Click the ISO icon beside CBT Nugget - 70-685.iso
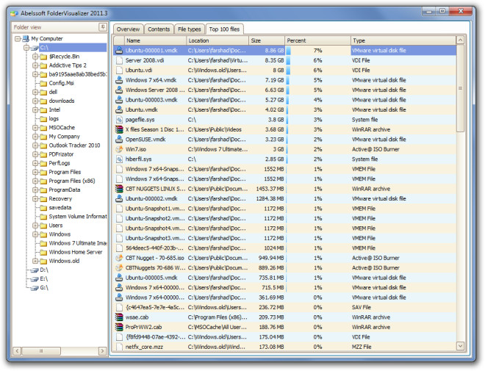Screen dimensions: 485x371 pos(119,258)
